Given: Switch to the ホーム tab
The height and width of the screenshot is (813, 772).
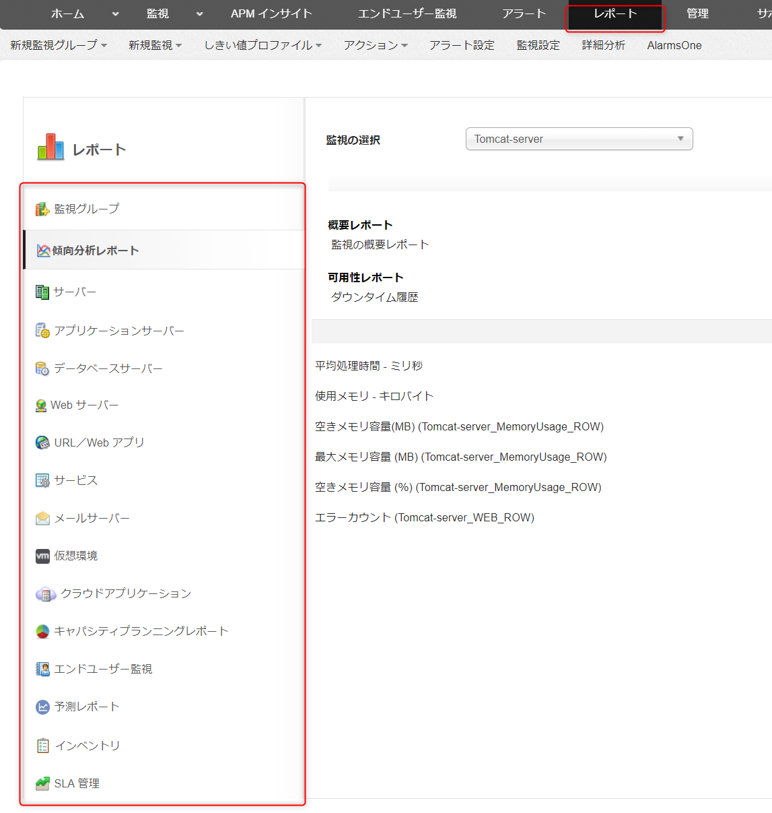Looking at the screenshot, I should tap(67, 14).
